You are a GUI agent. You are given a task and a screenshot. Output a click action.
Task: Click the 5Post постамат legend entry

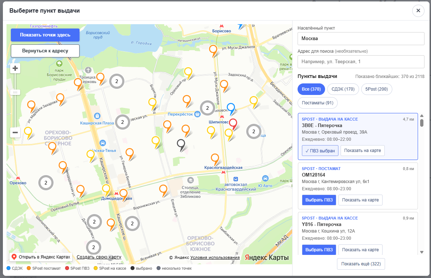point(44,268)
